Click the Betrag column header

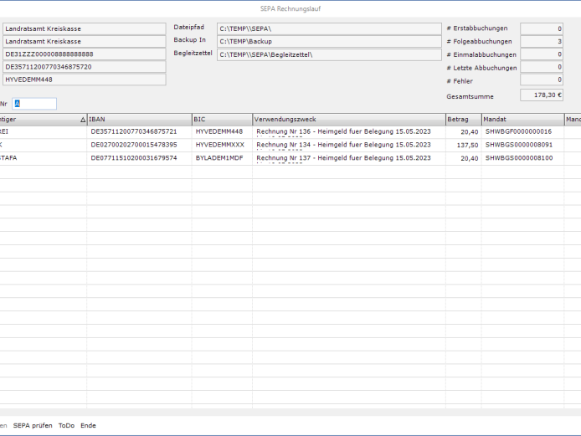462,120
